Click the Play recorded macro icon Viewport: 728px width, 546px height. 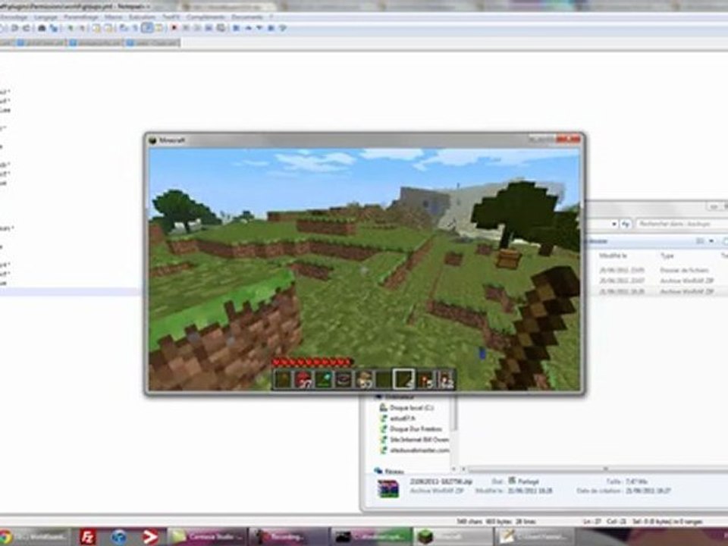pyautogui.click(x=197, y=28)
